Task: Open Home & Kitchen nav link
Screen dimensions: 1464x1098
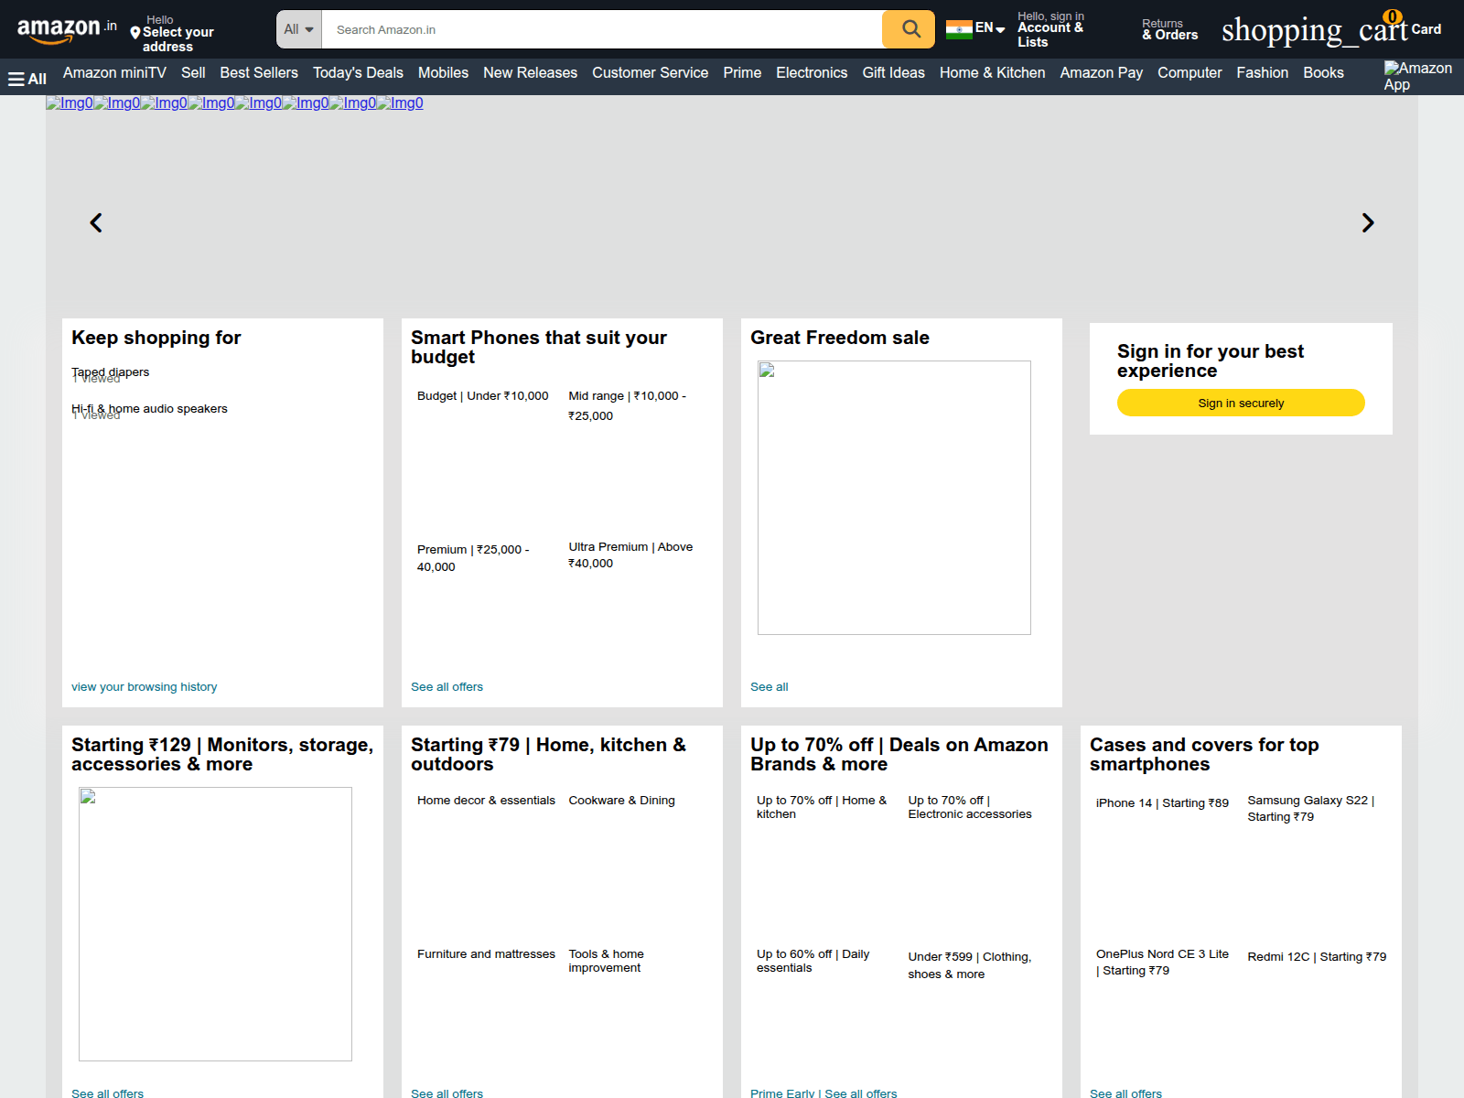Action: pos(992,73)
